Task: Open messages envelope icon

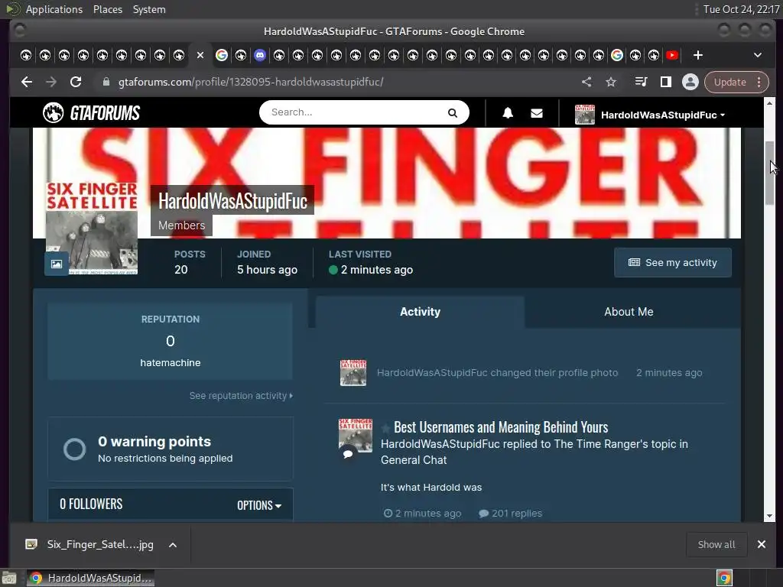Action: [537, 113]
